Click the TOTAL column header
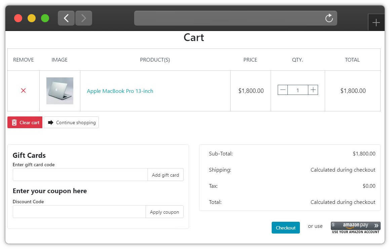Image resolution: width=390 pixels, height=249 pixels. click(x=352, y=60)
